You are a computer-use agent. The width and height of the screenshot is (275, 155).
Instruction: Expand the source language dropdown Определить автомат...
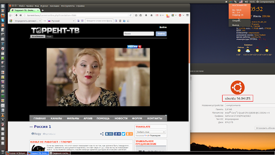27,21
